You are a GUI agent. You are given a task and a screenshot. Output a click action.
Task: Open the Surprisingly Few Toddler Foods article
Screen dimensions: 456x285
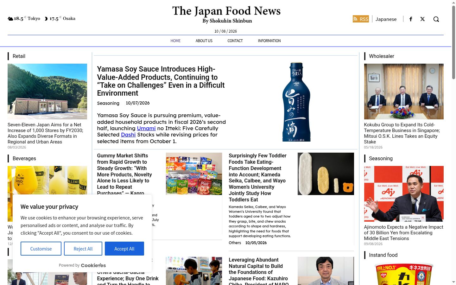pyautogui.click(x=257, y=177)
